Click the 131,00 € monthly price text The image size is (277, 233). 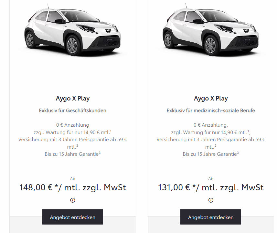[x=211, y=187]
